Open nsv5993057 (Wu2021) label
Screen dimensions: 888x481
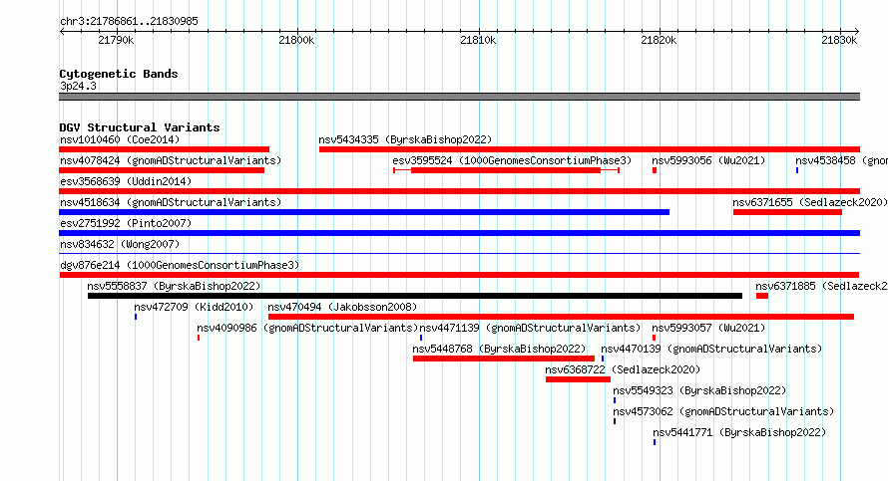coord(708,328)
